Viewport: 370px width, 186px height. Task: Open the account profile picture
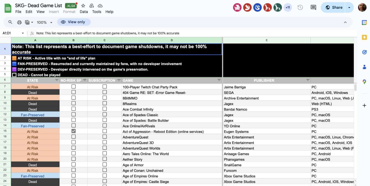point(362,7)
